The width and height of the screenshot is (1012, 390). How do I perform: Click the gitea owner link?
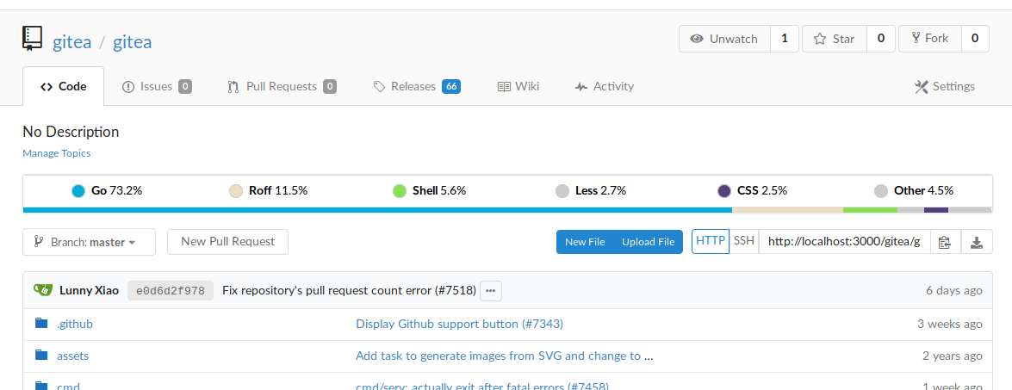click(72, 42)
